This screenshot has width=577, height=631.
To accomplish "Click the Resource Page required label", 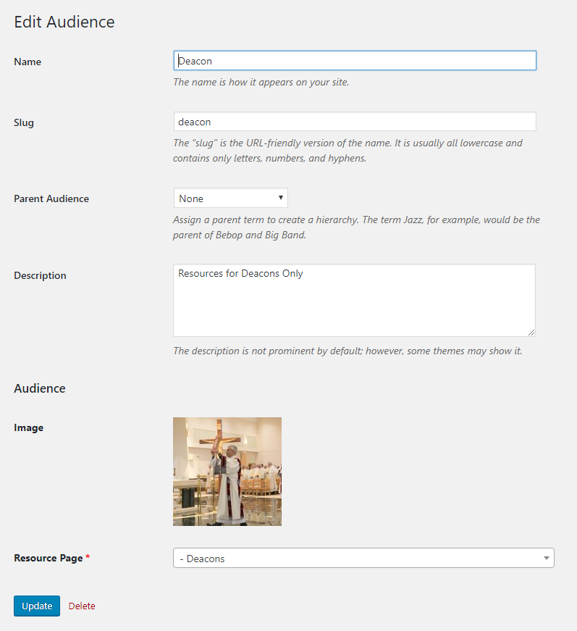I will [50, 559].
